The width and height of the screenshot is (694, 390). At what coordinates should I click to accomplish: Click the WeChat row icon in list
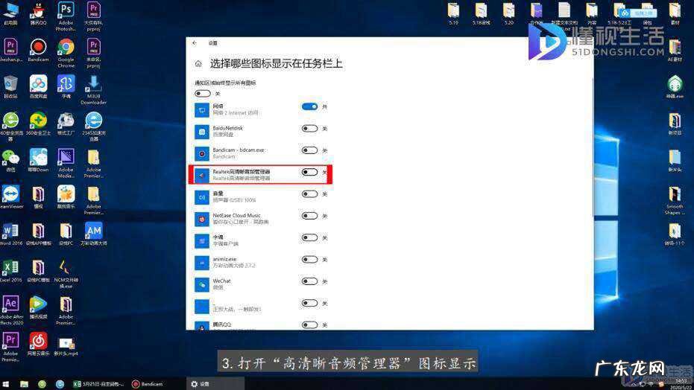(202, 284)
